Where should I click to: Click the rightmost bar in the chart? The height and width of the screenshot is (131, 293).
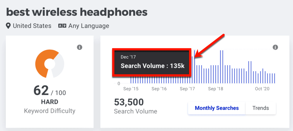tap(275, 78)
